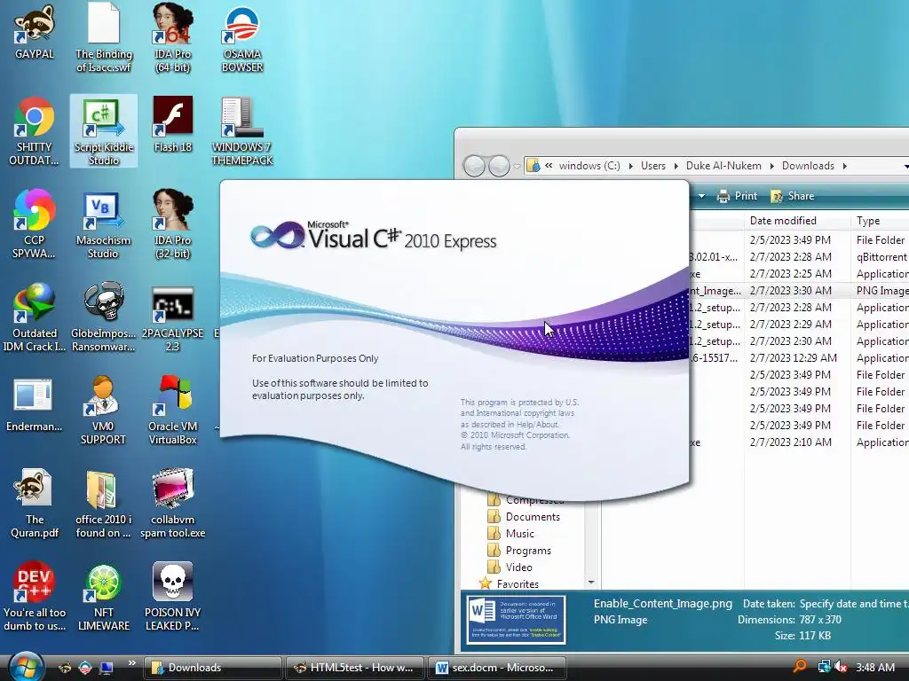The height and width of the screenshot is (681, 909).
Task: Click Explorer back navigation button
Action: tap(474, 166)
